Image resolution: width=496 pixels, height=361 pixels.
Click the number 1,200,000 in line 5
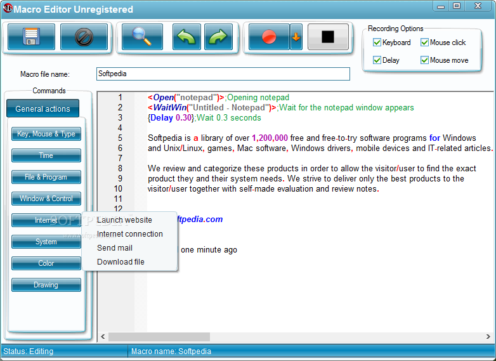[270, 138]
